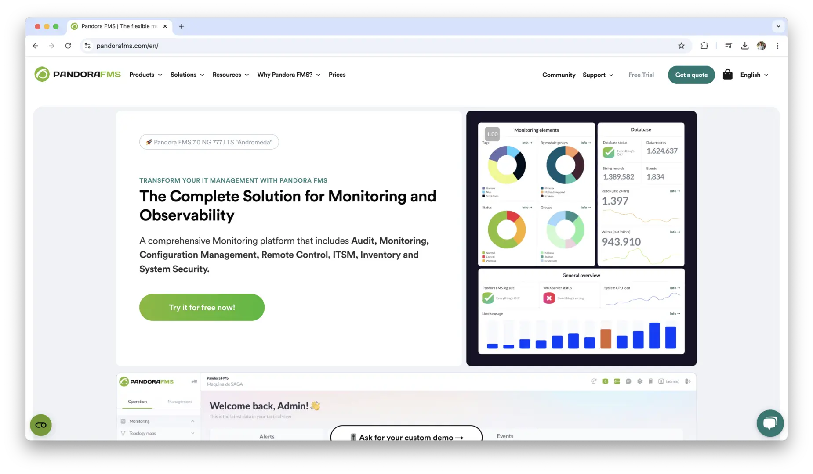
Task: Expand the Solutions menu
Action: click(187, 75)
